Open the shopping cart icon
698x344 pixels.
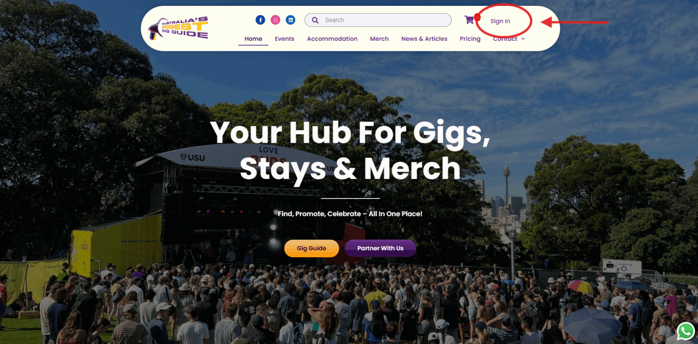469,20
